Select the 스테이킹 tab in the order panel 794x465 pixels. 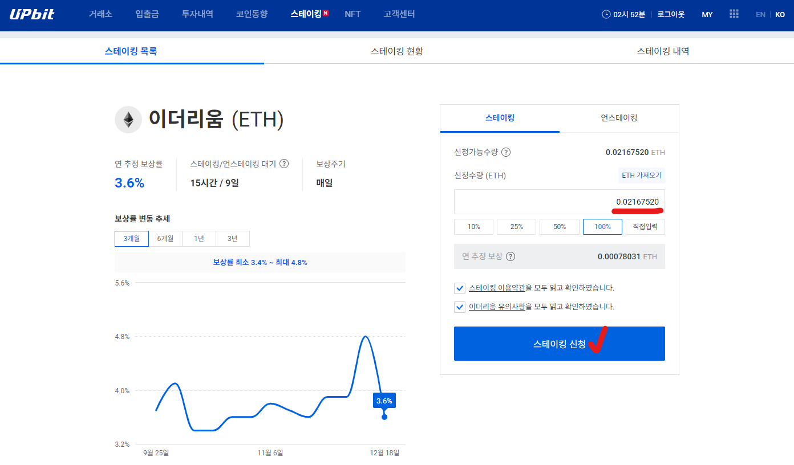pyautogui.click(x=500, y=119)
